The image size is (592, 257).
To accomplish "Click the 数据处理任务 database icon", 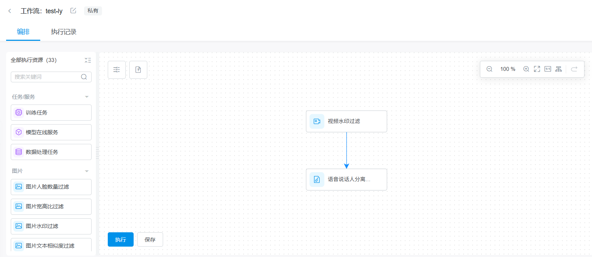I will [19, 152].
